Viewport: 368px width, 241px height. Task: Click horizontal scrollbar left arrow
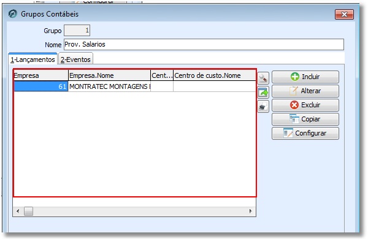click(x=18, y=211)
